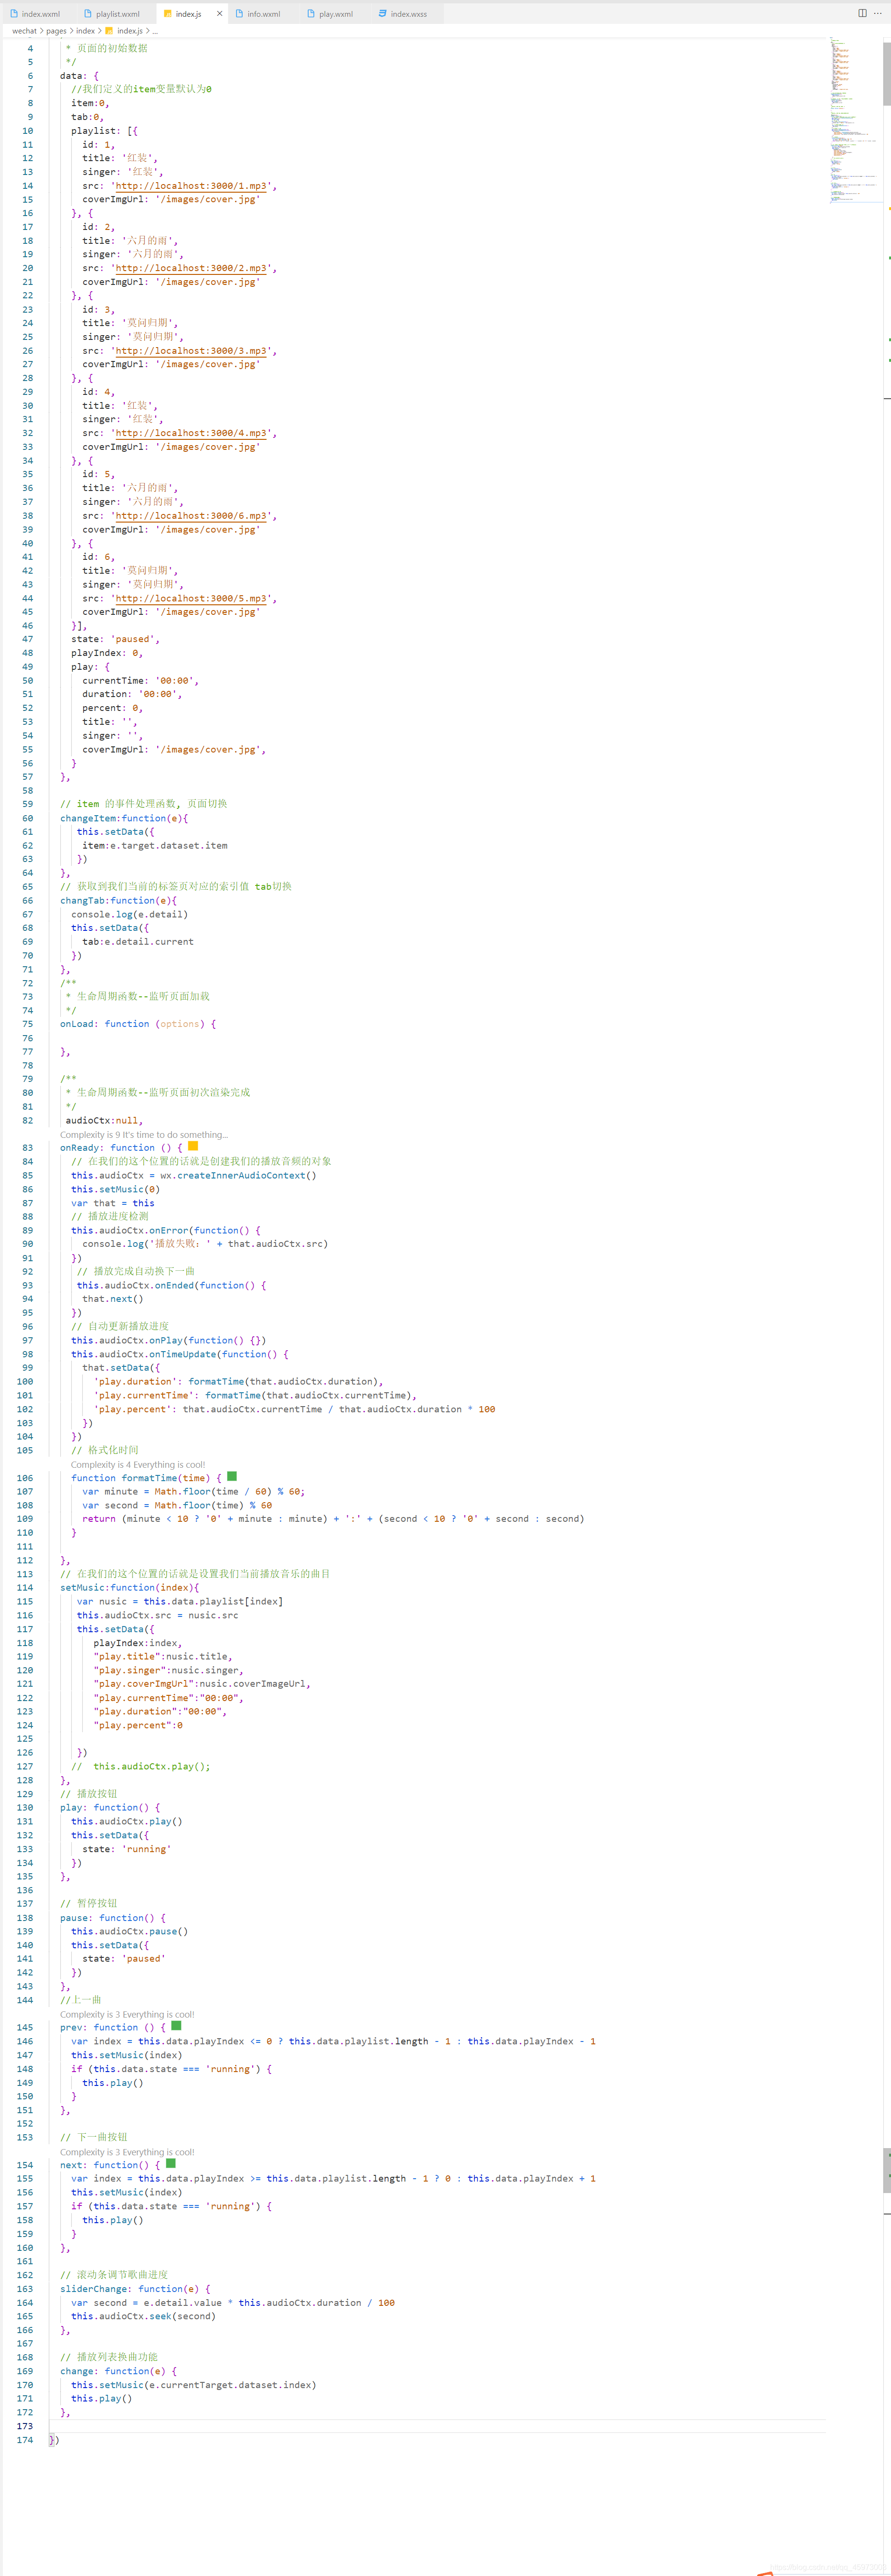
Task: Open the localhost:3000/5.mp3 link
Action: [x=191, y=599]
